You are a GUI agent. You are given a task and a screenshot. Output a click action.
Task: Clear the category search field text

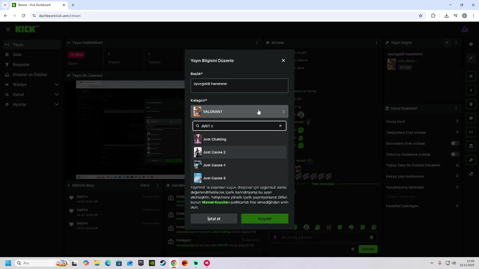(x=280, y=126)
